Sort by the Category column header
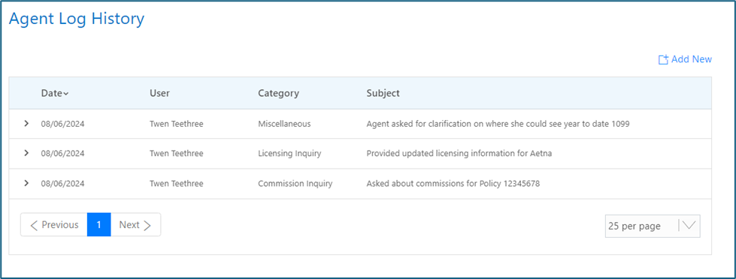 (278, 93)
